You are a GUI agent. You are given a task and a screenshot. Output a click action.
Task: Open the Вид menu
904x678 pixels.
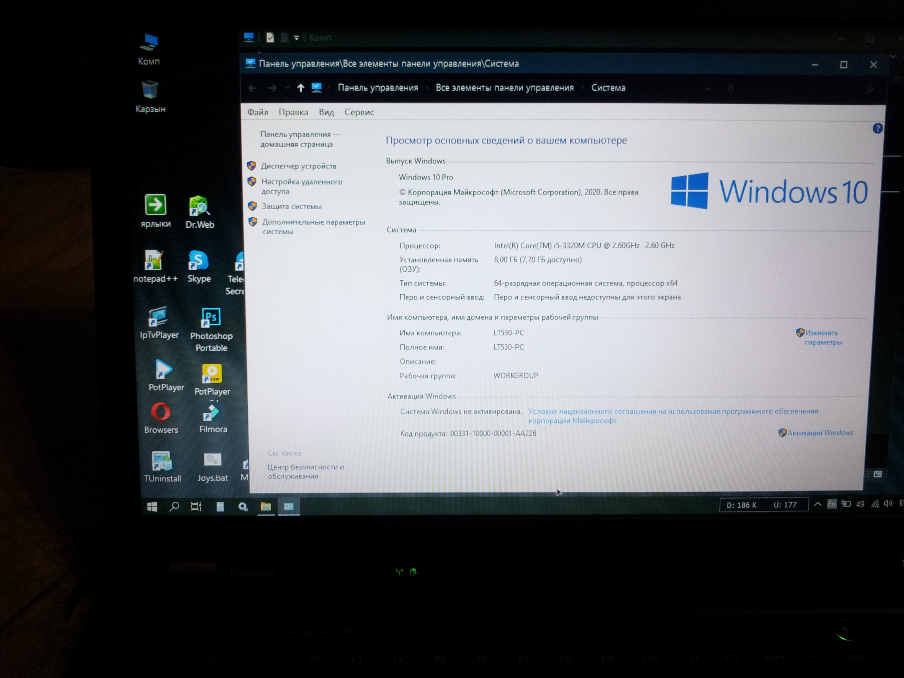(327, 112)
